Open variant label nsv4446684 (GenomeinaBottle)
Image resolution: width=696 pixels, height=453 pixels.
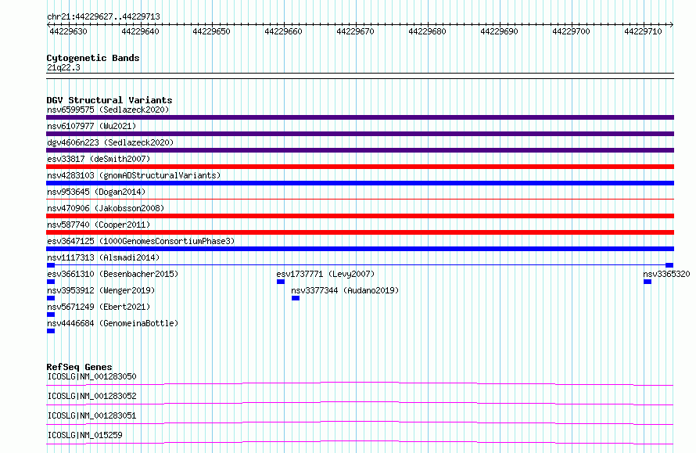pyautogui.click(x=113, y=323)
